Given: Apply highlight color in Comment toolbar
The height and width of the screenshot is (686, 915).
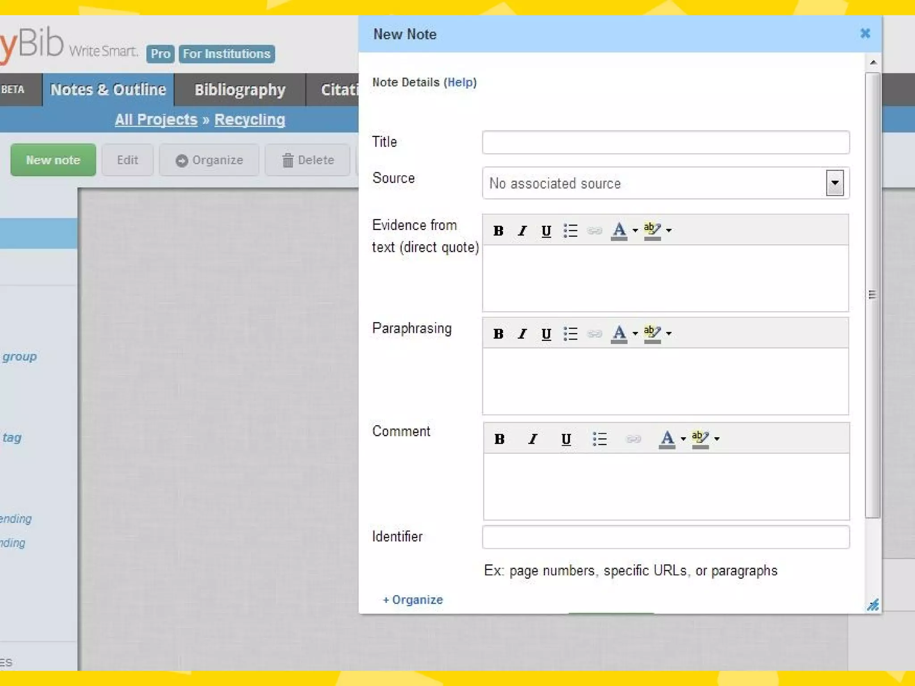Looking at the screenshot, I should (700, 439).
